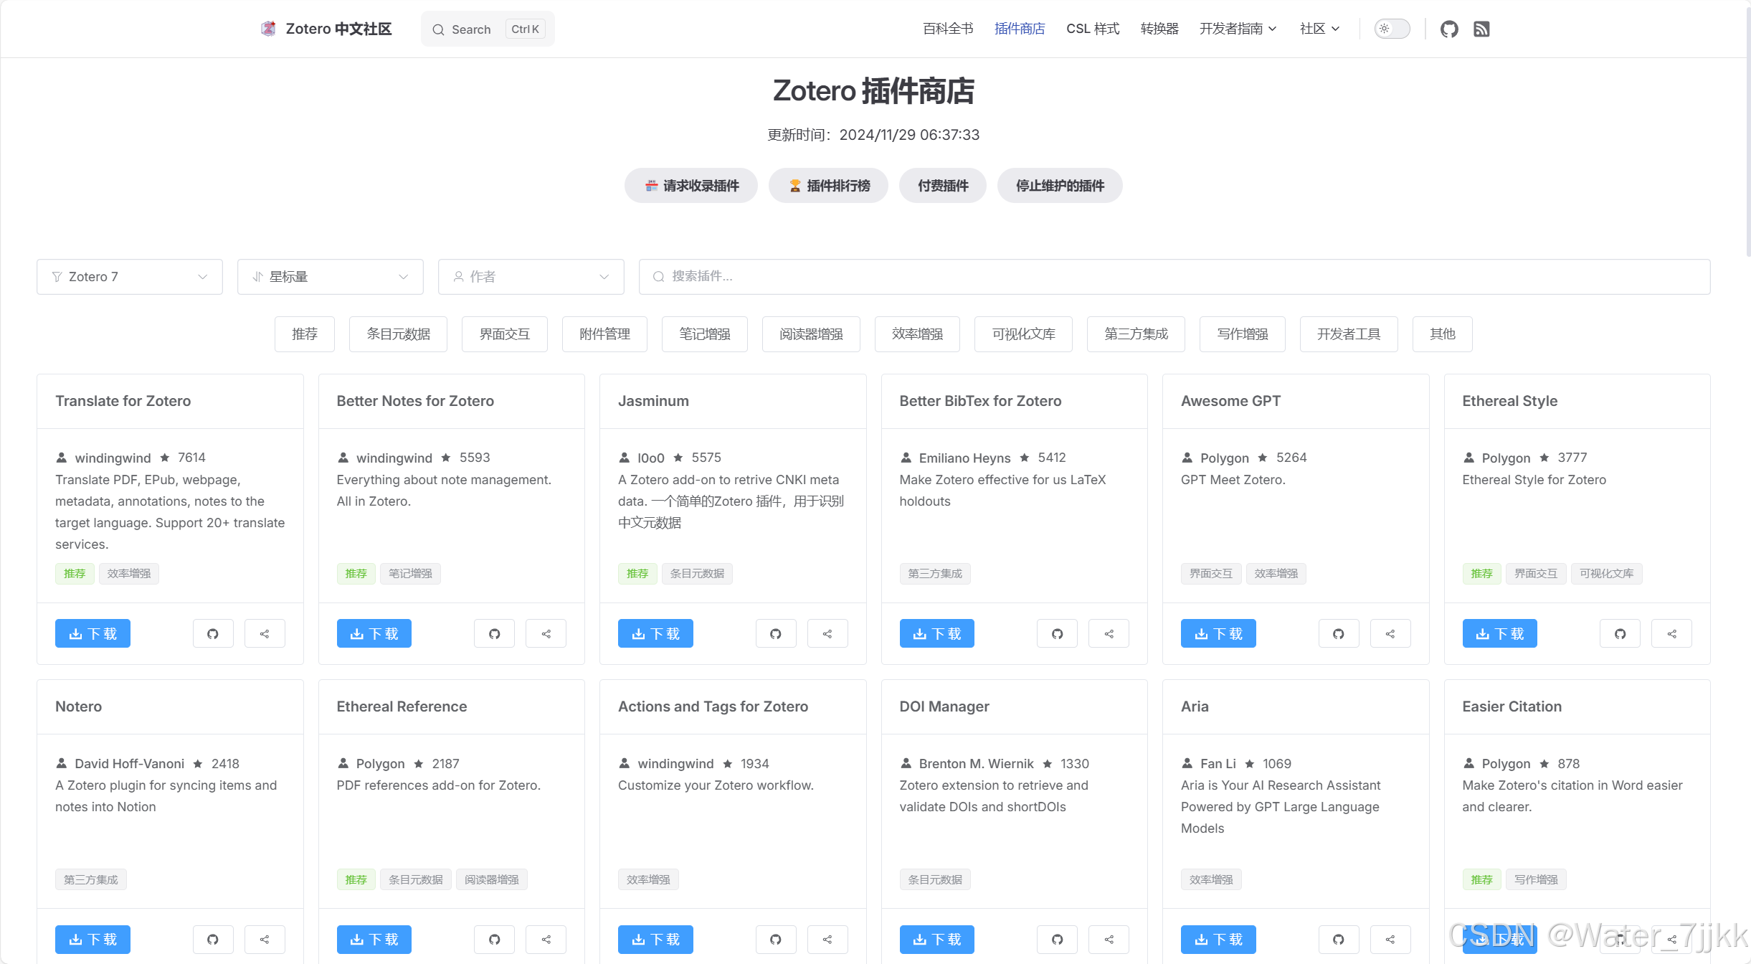The height and width of the screenshot is (964, 1751).
Task: Open the Zotero 7 version dropdown
Action: click(x=130, y=277)
